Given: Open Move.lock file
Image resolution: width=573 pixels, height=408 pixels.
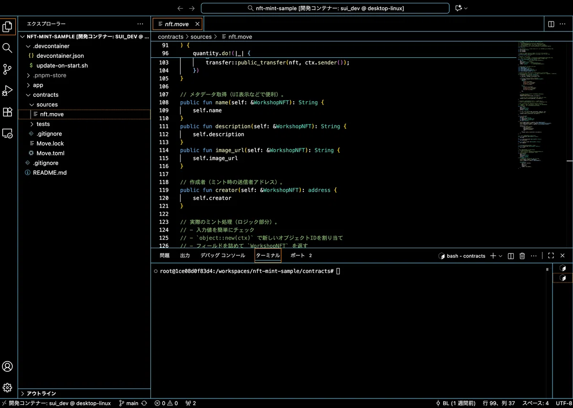Looking at the screenshot, I should (x=84, y=144).
